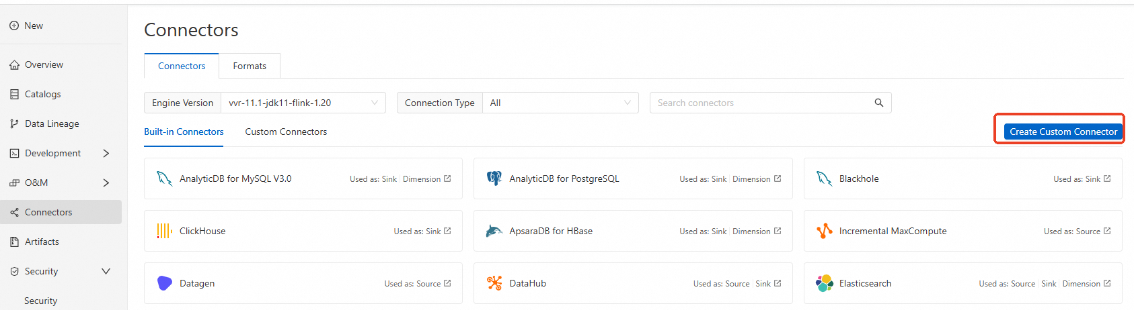Click the Datagen connector name

197,283
